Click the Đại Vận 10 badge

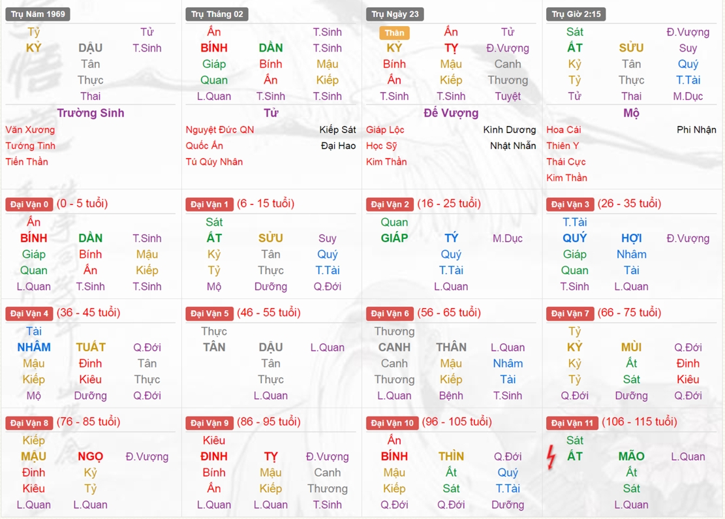click(x=392, y=422)
